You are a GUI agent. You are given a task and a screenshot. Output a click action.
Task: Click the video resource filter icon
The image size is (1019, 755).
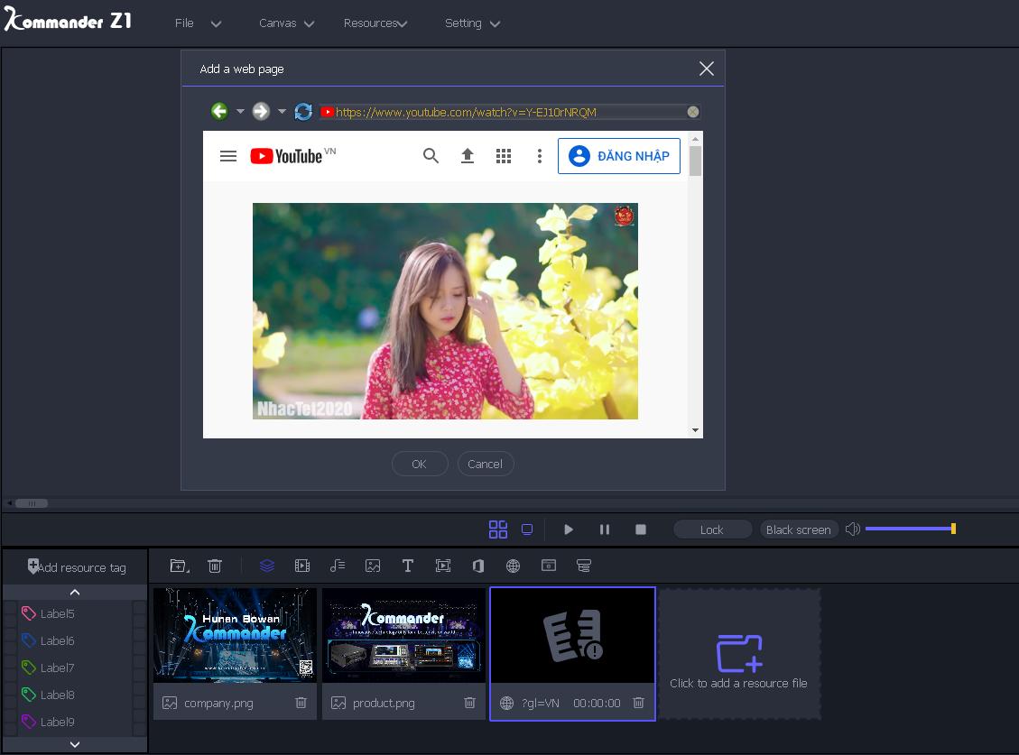tap(302, 566)
